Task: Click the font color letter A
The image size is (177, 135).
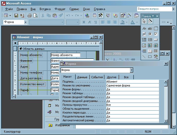Action: (x=133, y=22)
